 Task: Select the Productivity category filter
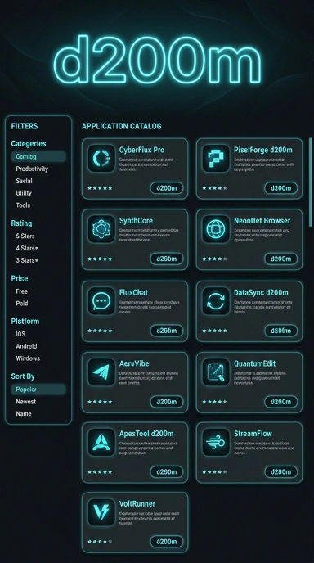32,169
